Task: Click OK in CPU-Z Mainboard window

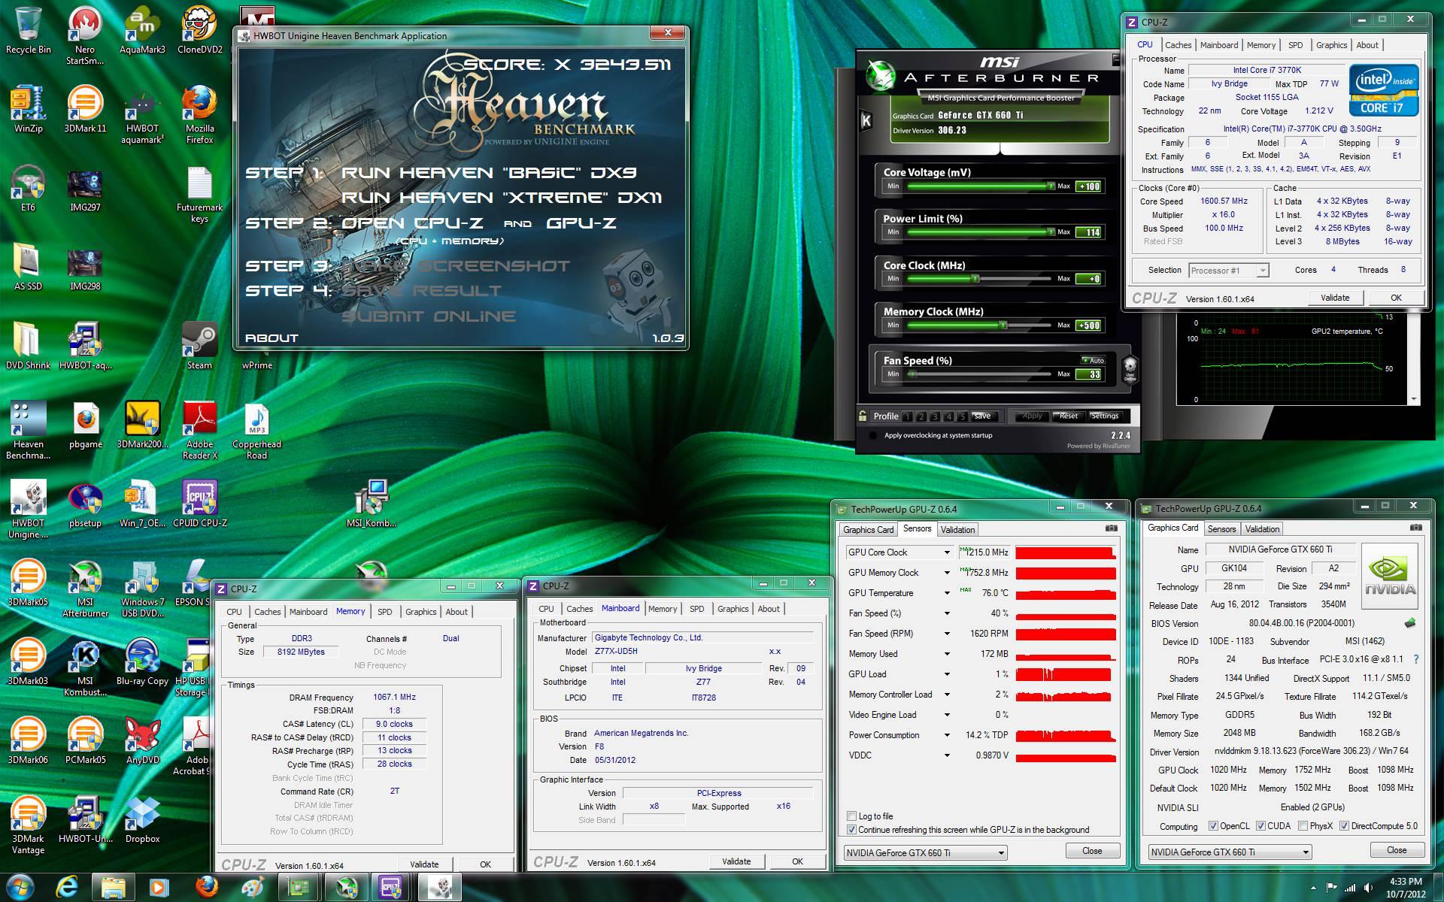Action: [x=797, y=861]
